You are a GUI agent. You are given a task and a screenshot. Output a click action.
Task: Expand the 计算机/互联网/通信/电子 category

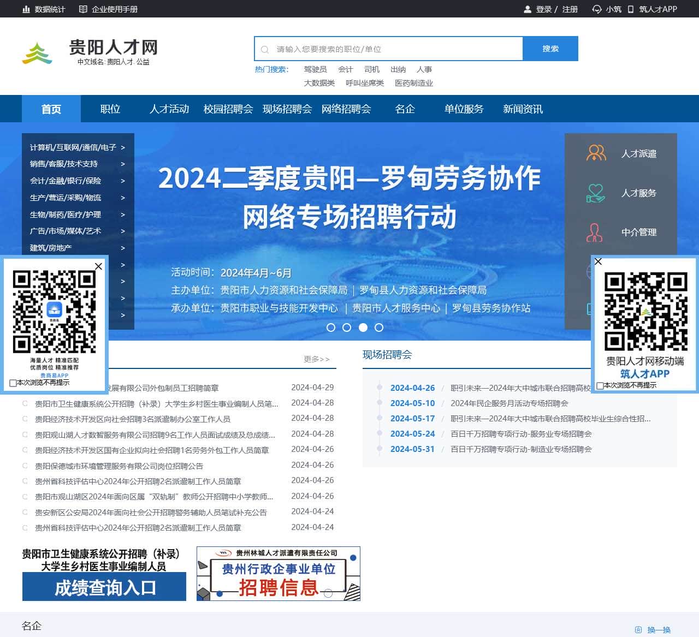[73, 147]
